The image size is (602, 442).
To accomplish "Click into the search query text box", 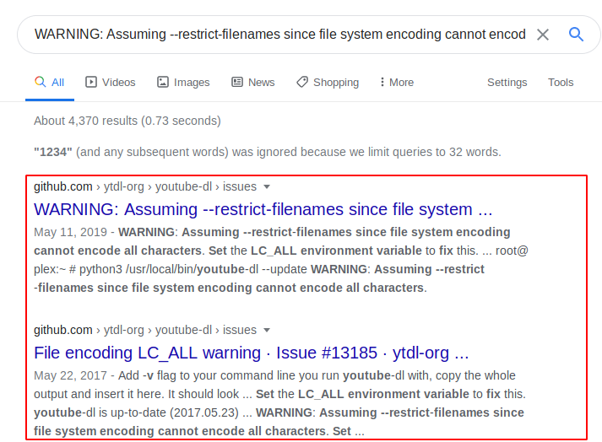I will [279, 34].
